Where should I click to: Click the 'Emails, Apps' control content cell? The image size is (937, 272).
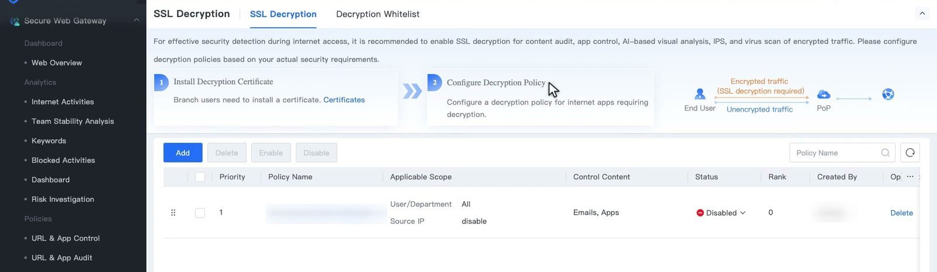(596, 213)
